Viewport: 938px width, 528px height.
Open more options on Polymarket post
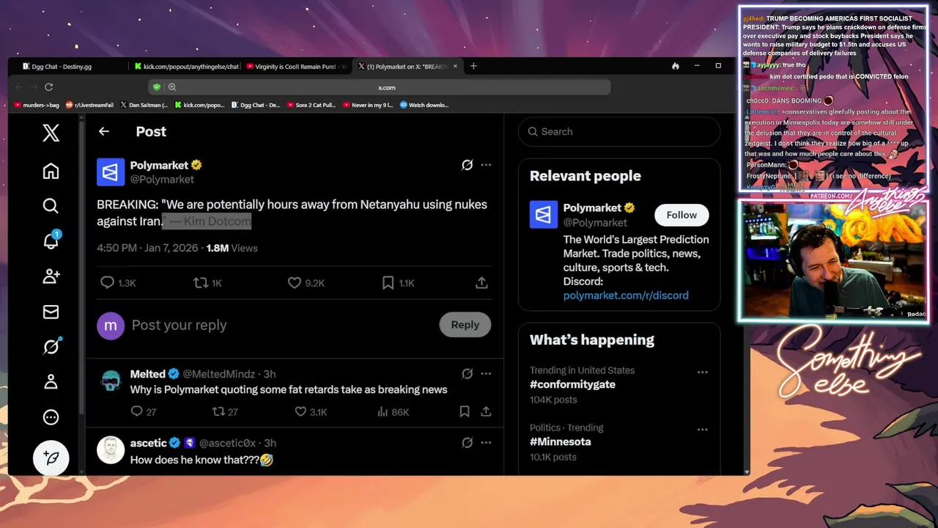(486, 165)
